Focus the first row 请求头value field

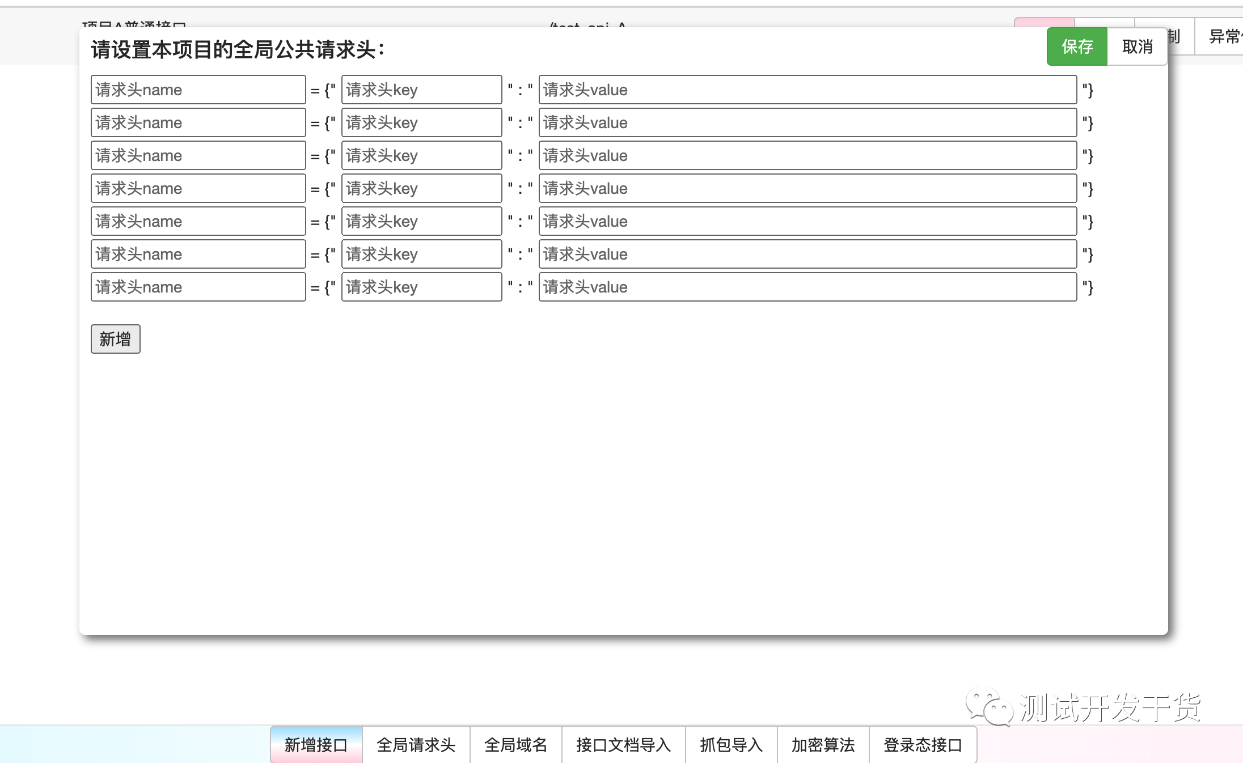point(808,90)
